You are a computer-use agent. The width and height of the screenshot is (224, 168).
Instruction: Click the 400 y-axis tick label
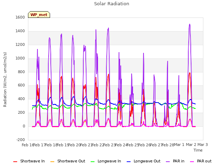tap(21, 99)
